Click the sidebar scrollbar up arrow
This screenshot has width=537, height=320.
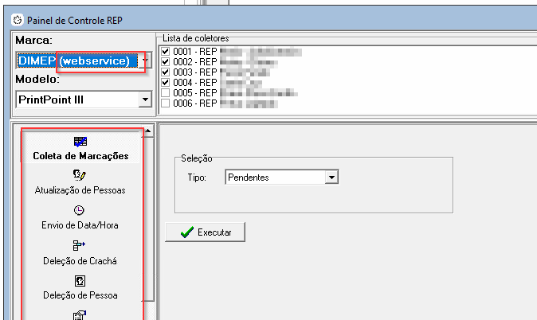click(x=147, y=131)
